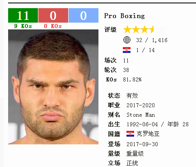Screen dimensions: 196x167
Task: Click the weight class 重量级
Action: pyautogui.click(x=135, y=154)
